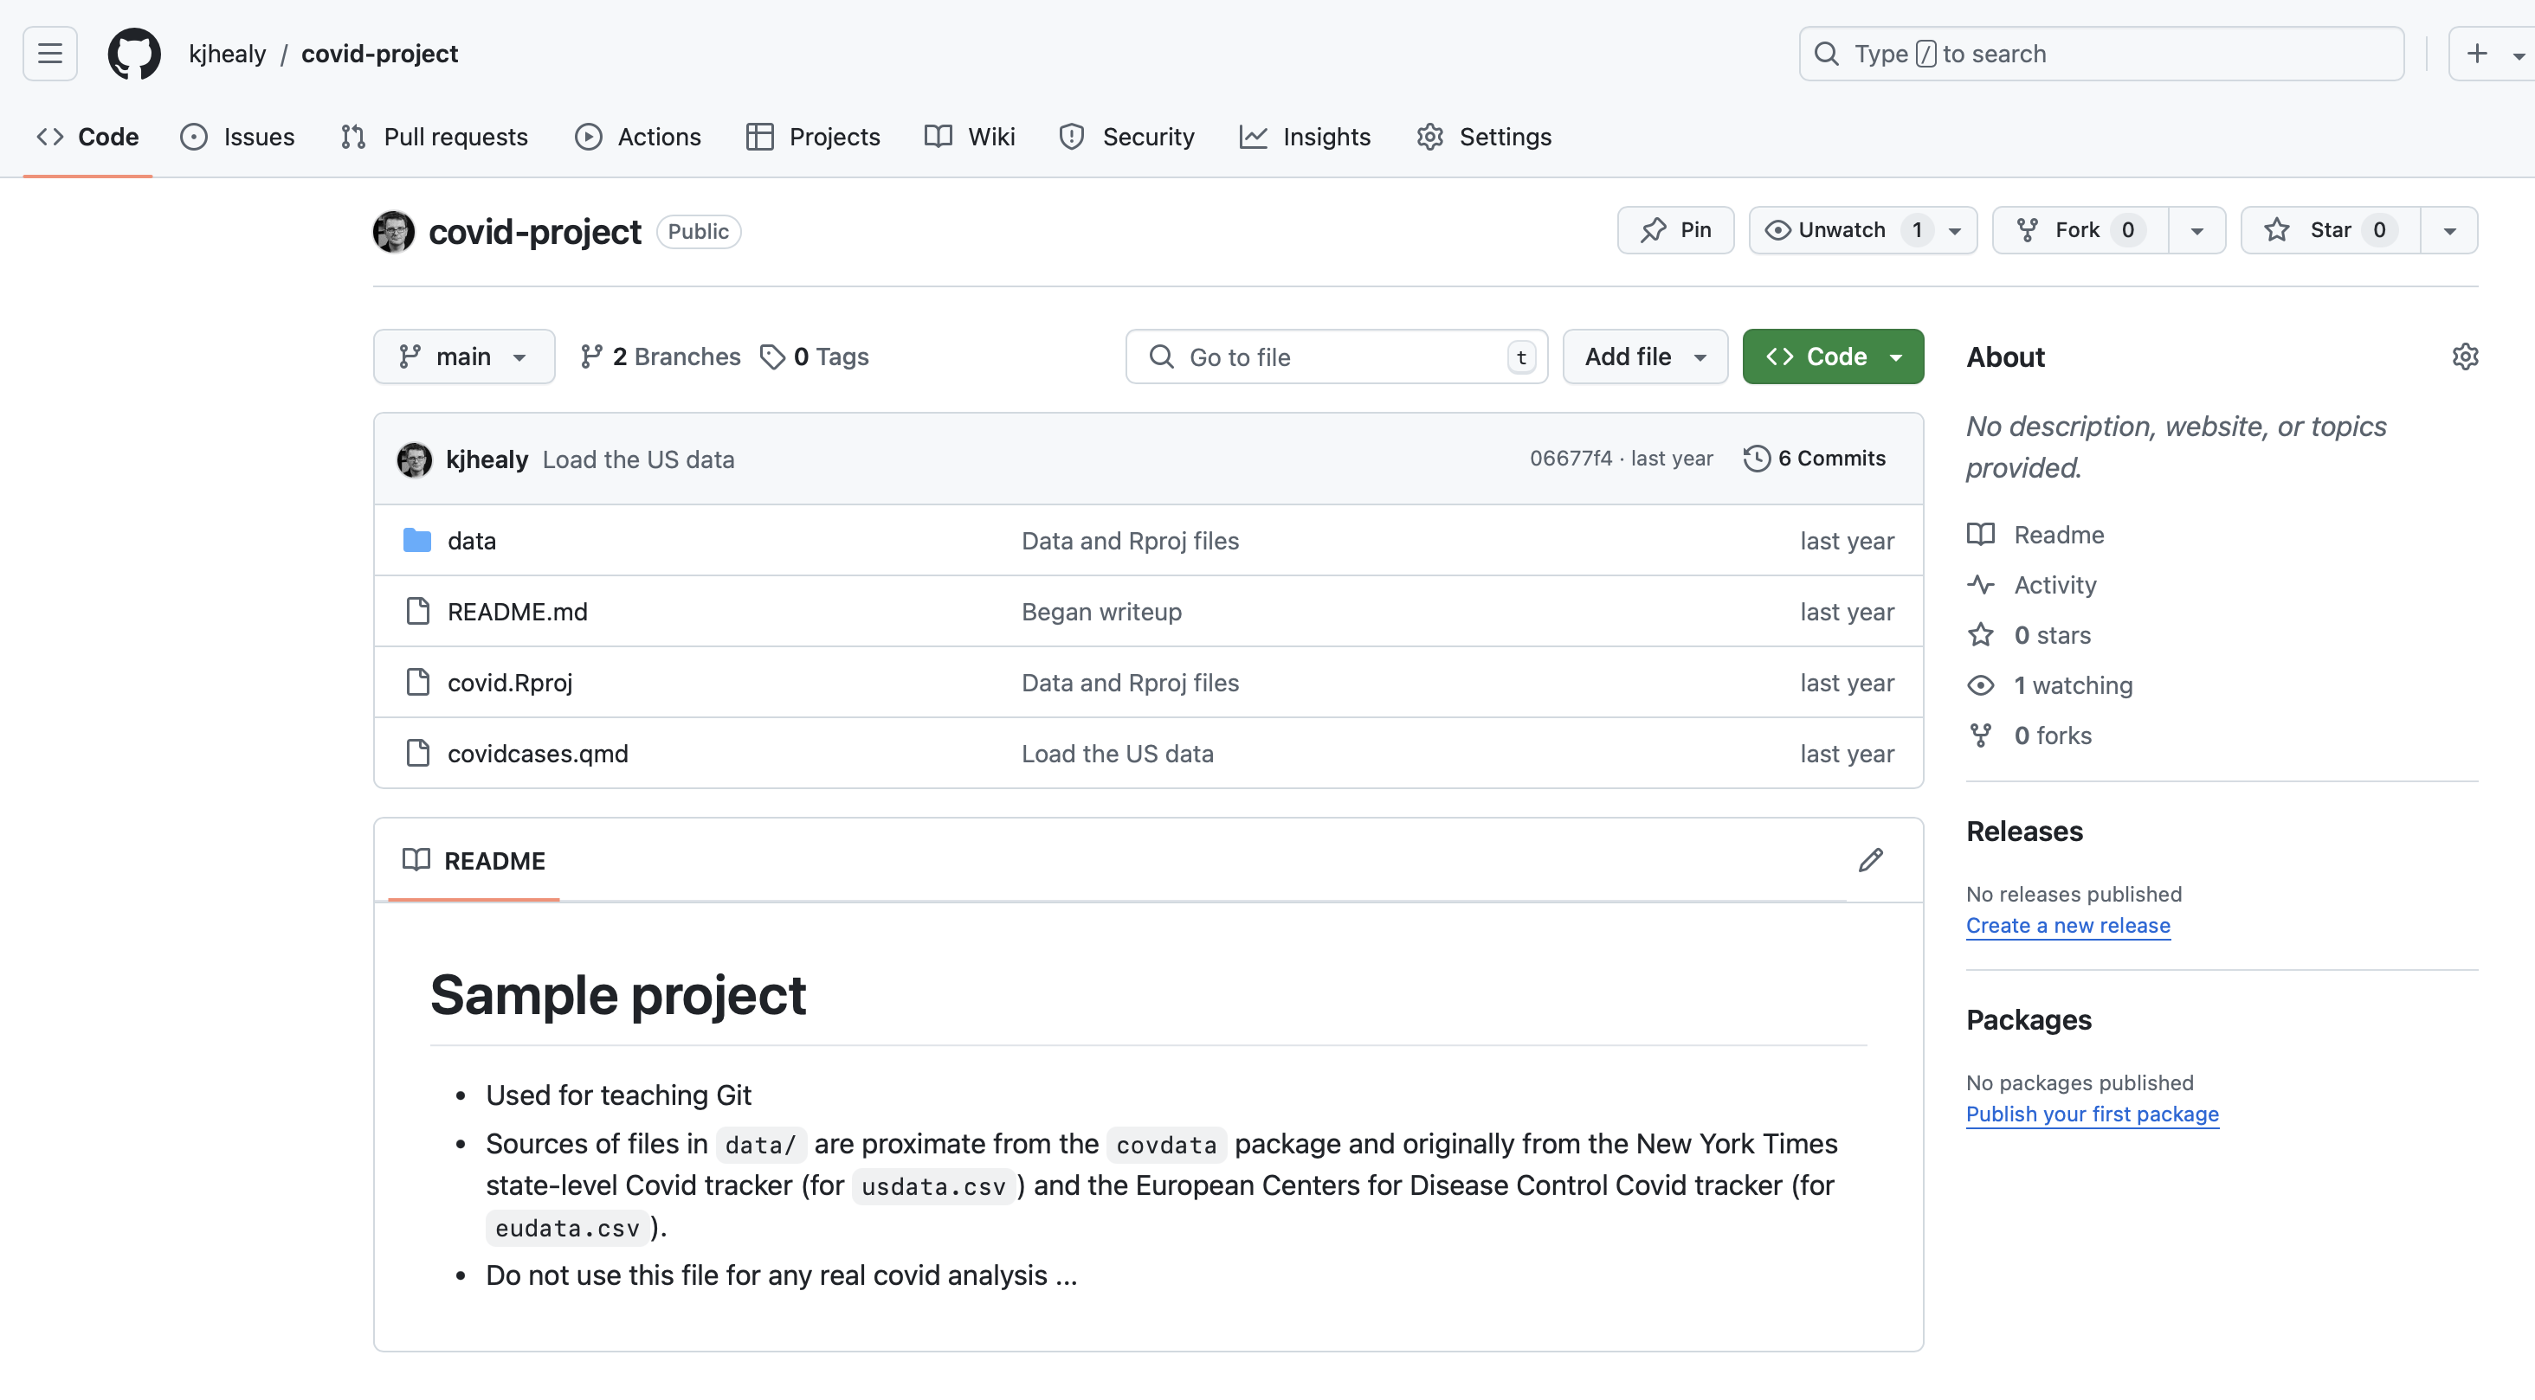Expand the main branch dropdown
Image resolution: width=2535 pixels, height=1400 pixels.
pos(463,356)
